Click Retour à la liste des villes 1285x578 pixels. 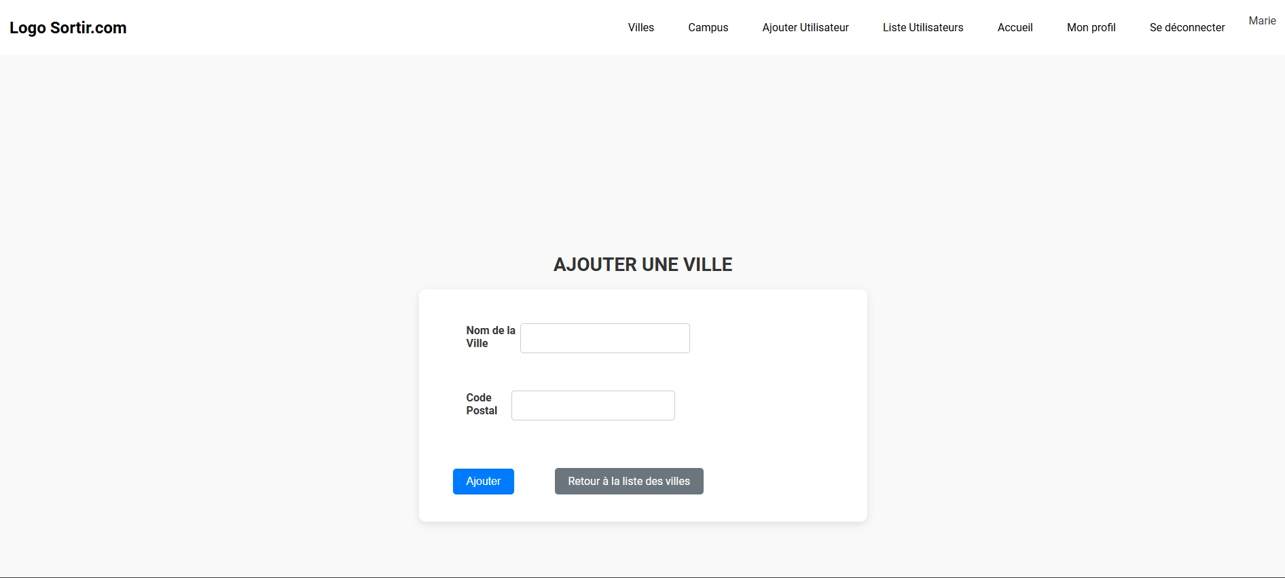coord(629,482)
